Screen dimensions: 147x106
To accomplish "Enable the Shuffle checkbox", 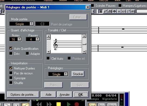I will (x=11, y=83).
